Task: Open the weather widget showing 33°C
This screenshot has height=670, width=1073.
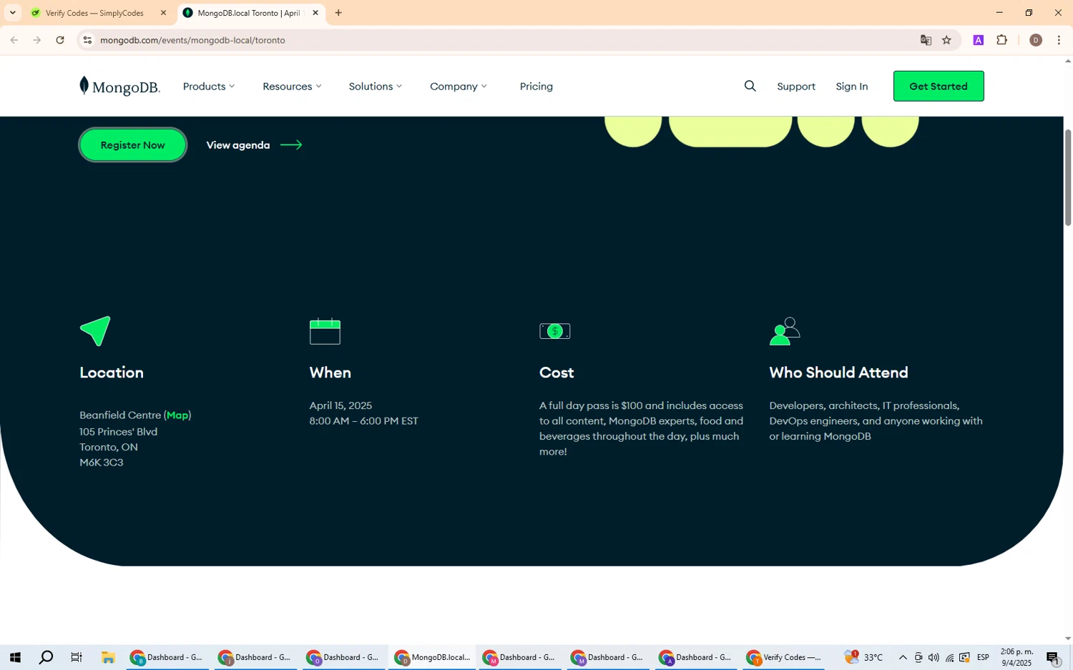Action: click(x=864, y=657)
